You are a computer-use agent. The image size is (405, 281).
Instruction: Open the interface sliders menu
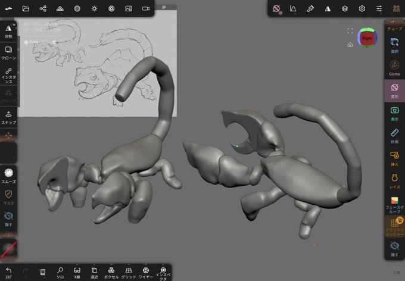coord(379,9)
